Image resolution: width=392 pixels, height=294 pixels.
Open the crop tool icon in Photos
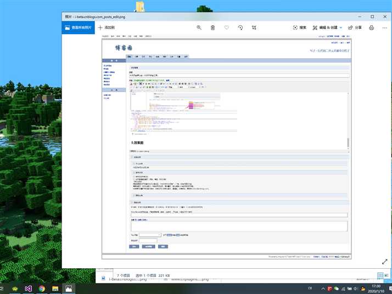pyautogui.click(x=254, y=27)
